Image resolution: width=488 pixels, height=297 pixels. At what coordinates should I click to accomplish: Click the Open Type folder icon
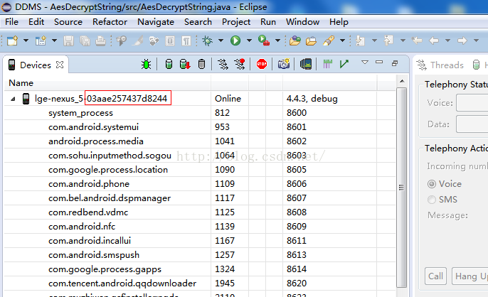click(295, 40)
